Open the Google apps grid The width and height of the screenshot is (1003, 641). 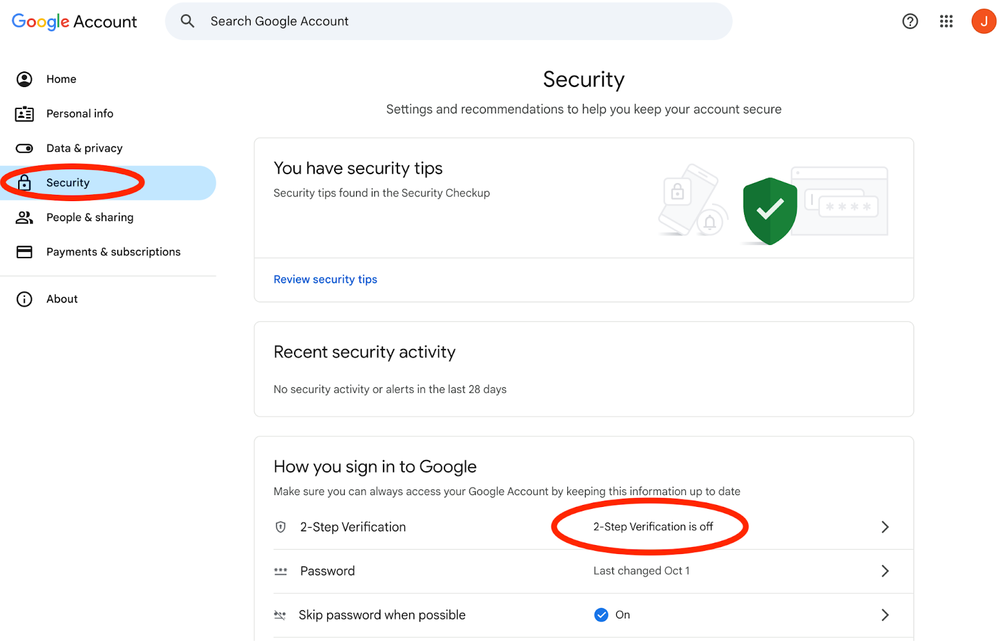pyautogui.click(x=946, y=21)
